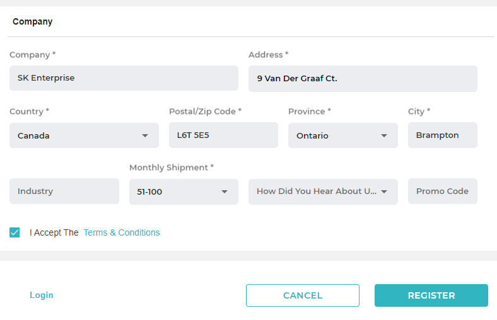Submit the form with REGISTER button
This screenshot has width=497, height=320.
coord(431,295)
